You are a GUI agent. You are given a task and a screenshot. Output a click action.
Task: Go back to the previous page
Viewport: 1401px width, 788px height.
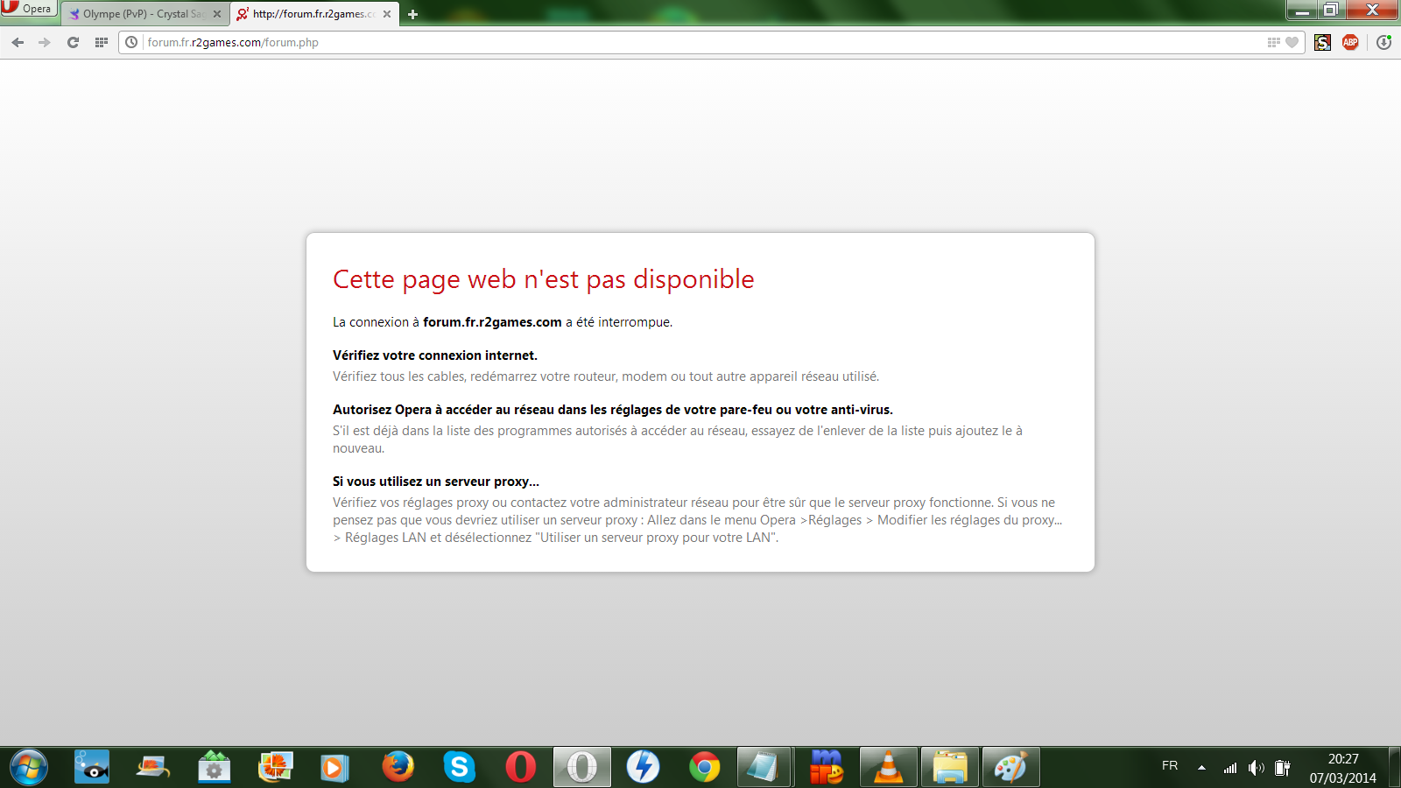(18, 42)
